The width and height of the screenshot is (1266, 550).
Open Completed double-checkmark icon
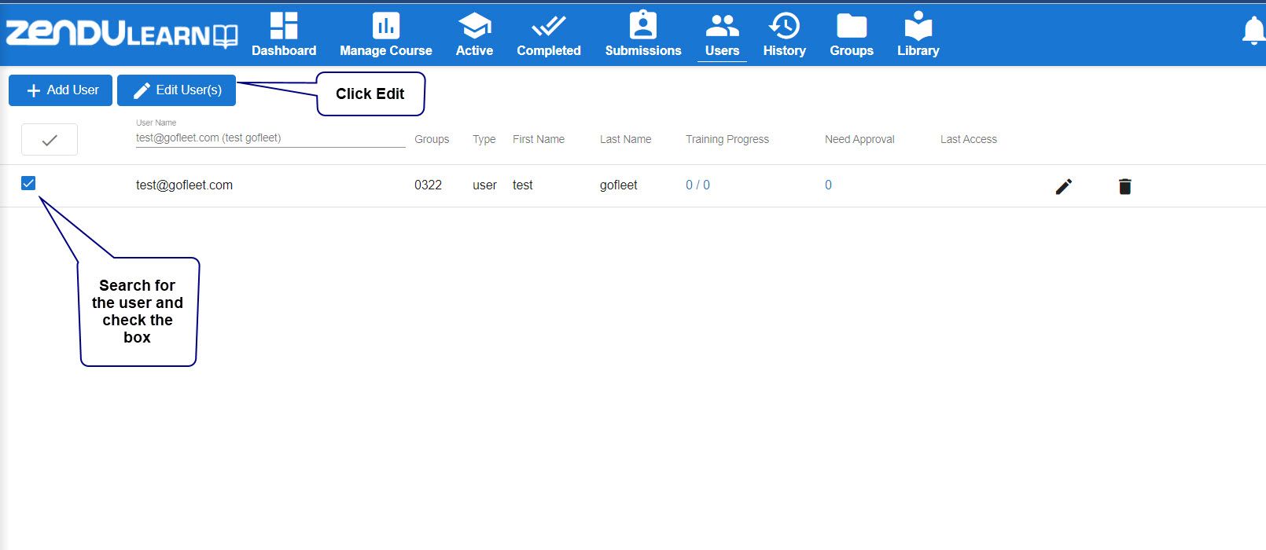pyautogui.click(x=548, y=26)
